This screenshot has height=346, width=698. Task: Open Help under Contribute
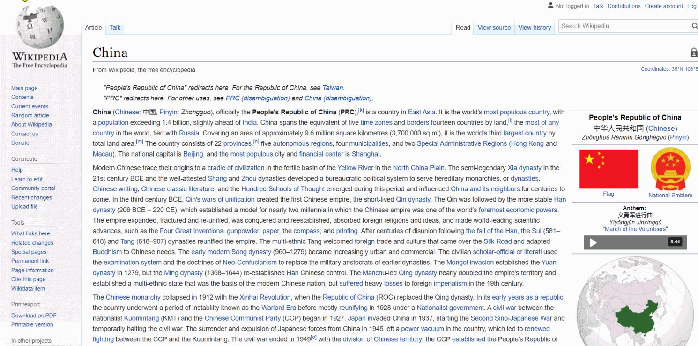[x=17, y=170]
